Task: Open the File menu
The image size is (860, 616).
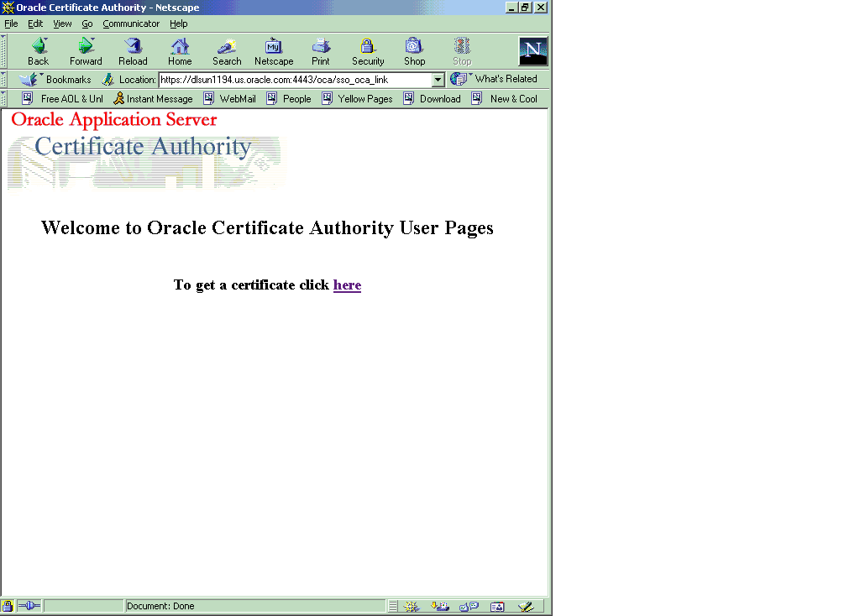Action: [11, 23]
